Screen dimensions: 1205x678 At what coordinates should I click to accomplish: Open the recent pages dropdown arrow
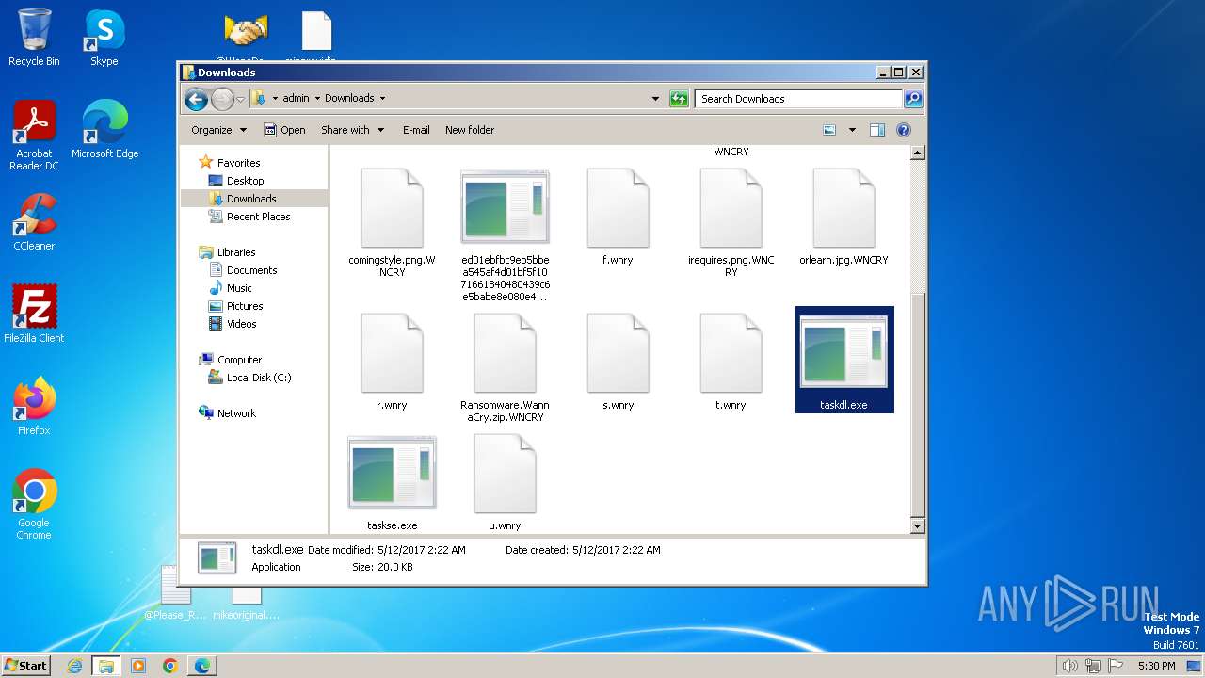pyautogui.click(x=241, y=99)
